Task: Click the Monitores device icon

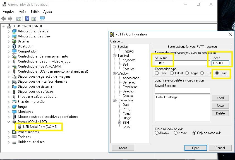Action: tap(15, 112)
